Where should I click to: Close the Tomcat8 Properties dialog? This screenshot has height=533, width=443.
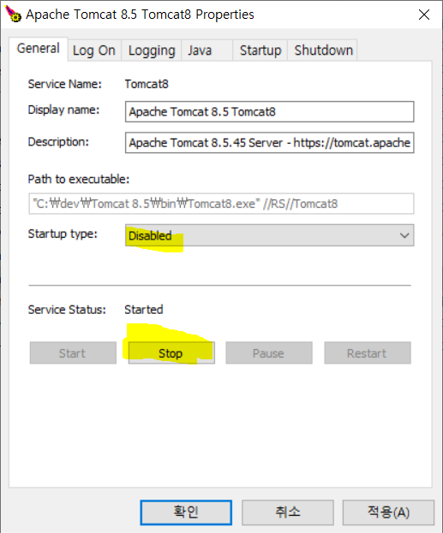tap(424, 15)
